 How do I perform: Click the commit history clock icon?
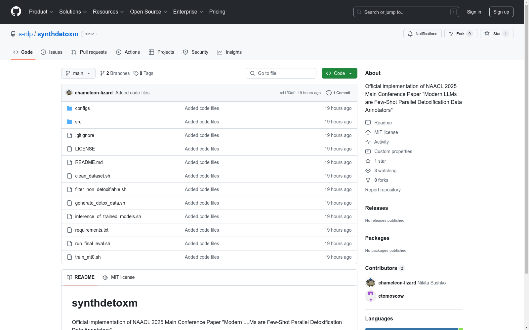329,93
